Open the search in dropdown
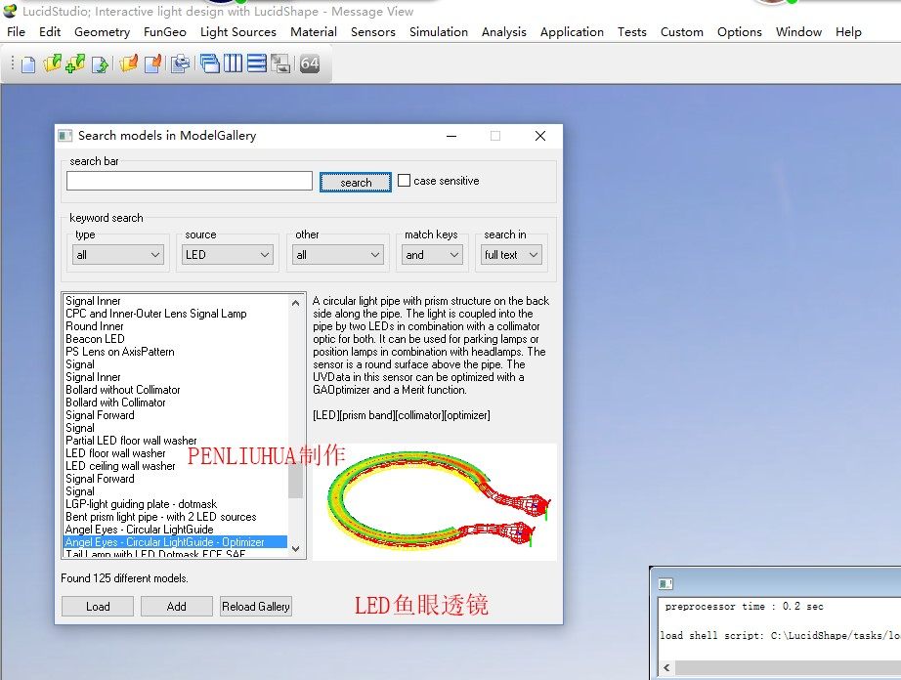Screen dimensions: 901x680 click(511, 254)
